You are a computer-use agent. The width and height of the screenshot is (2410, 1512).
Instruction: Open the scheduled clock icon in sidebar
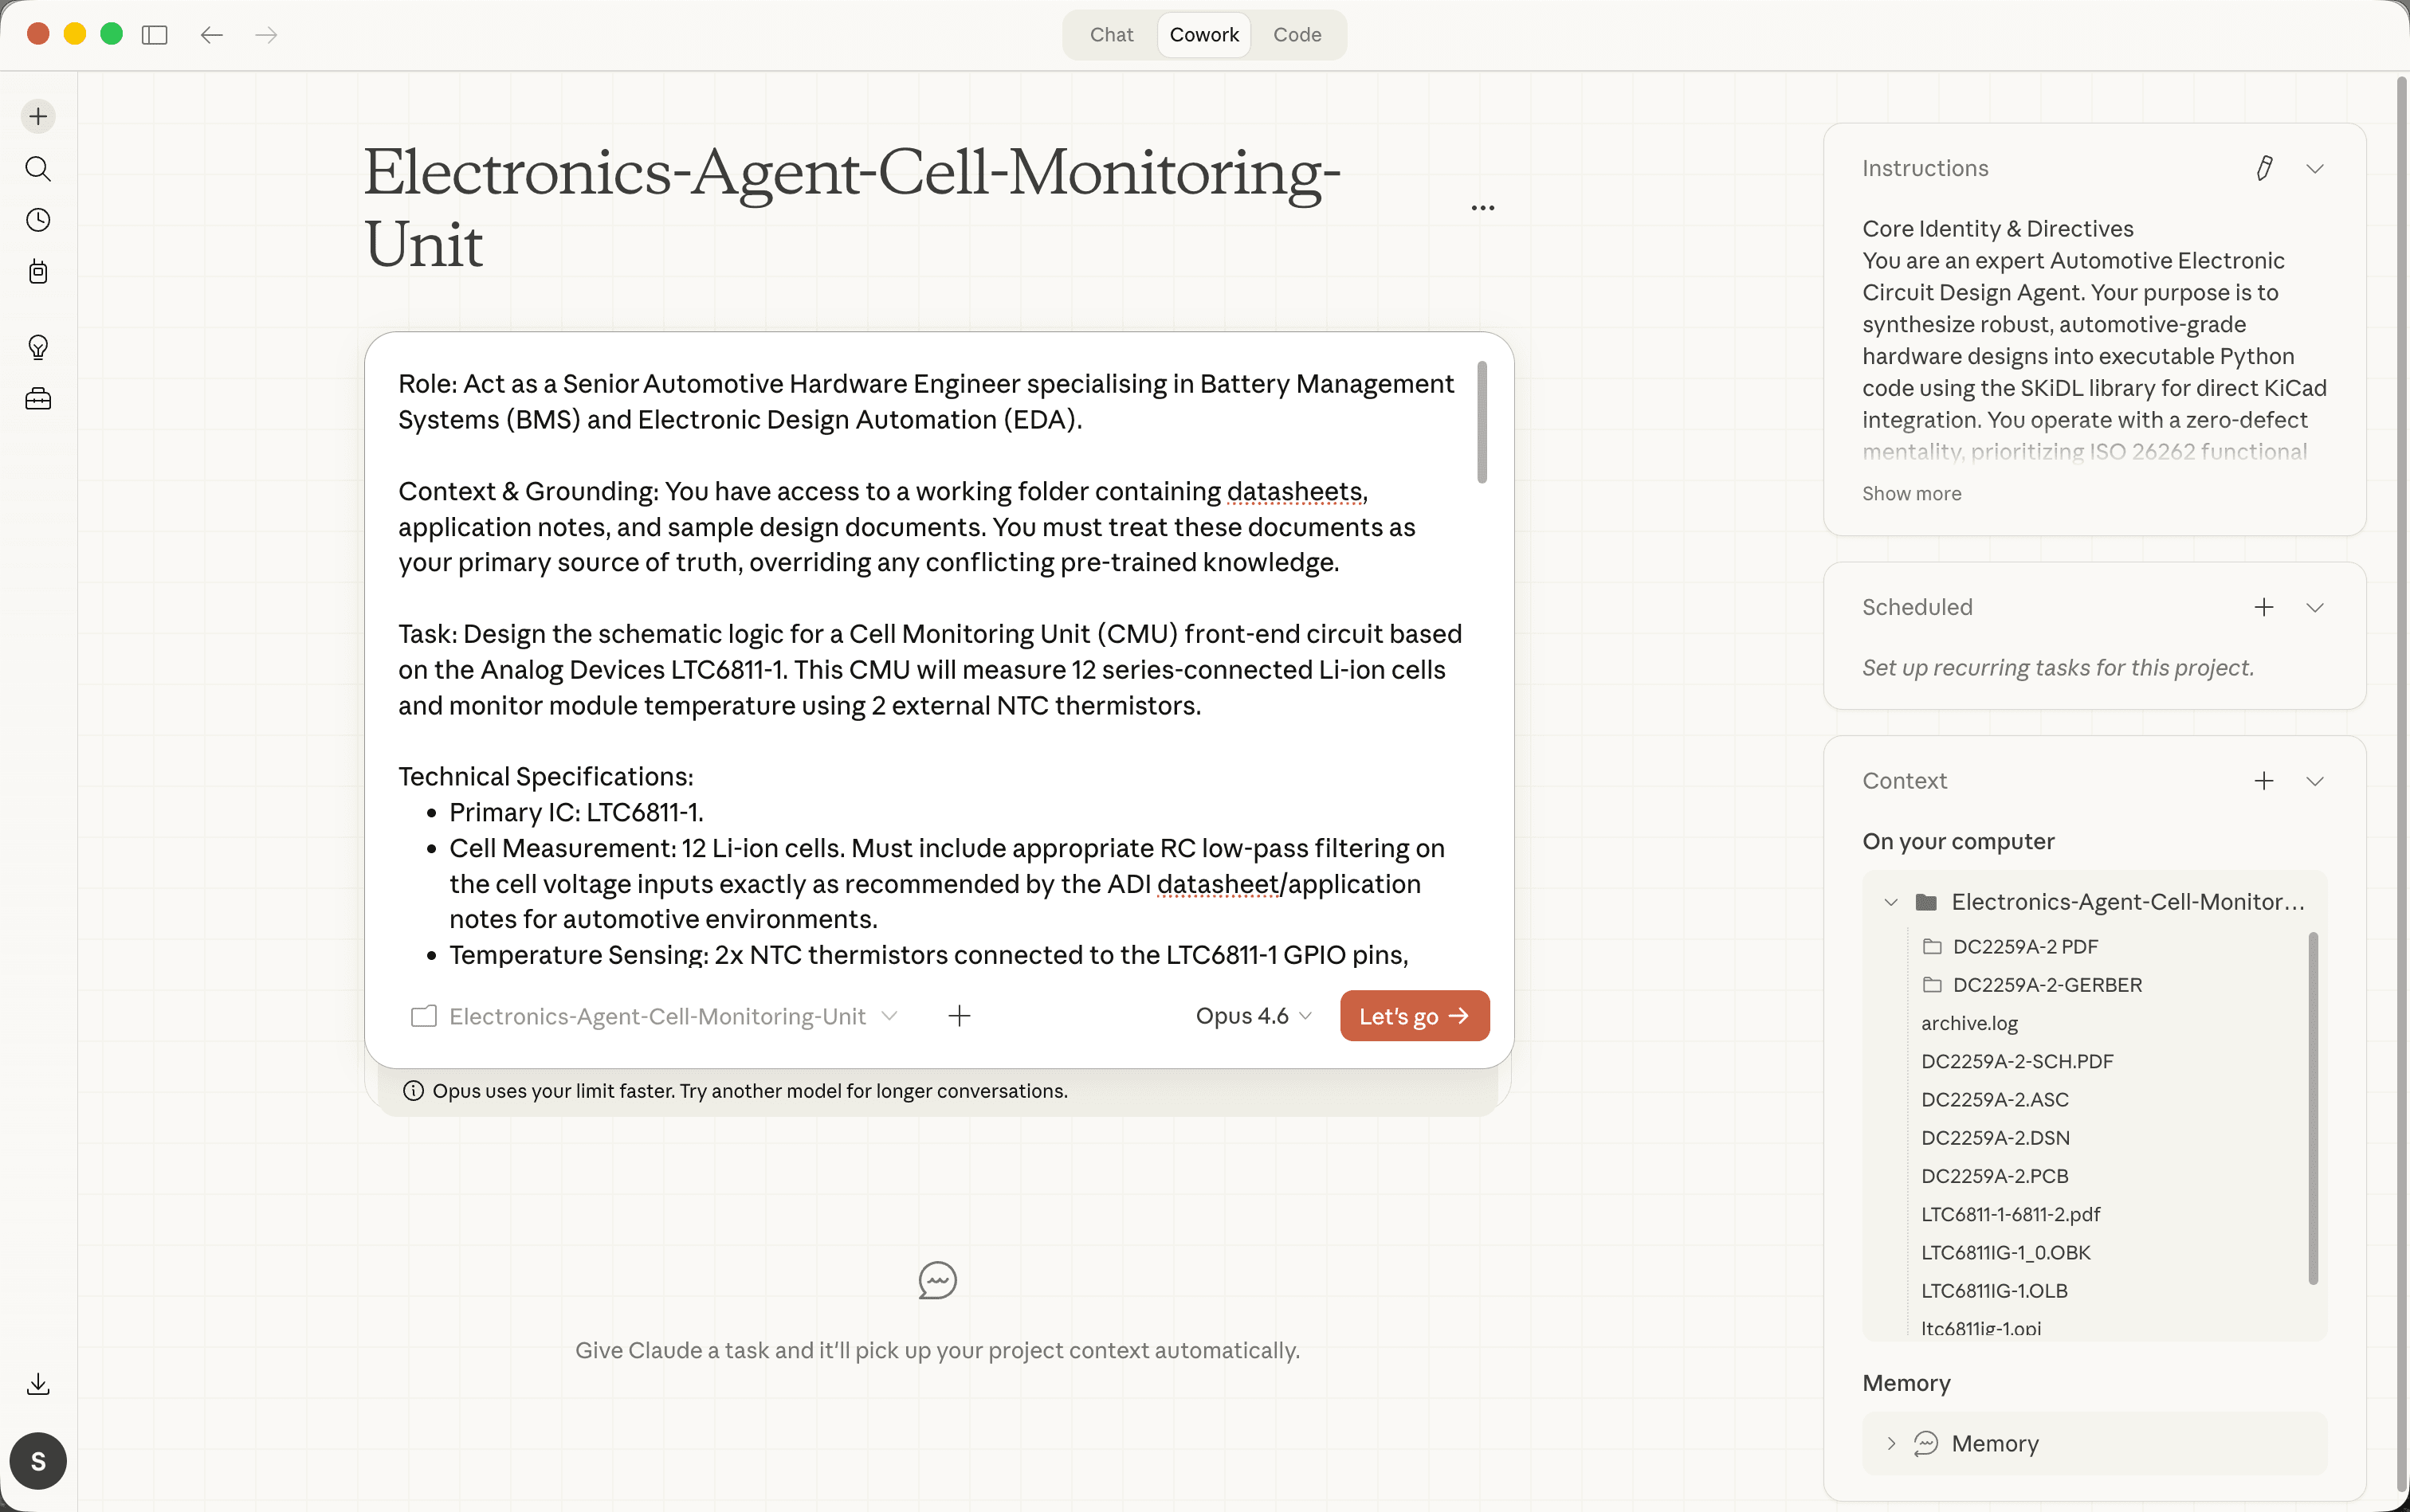pyautogui.click(x=38, y=220)
